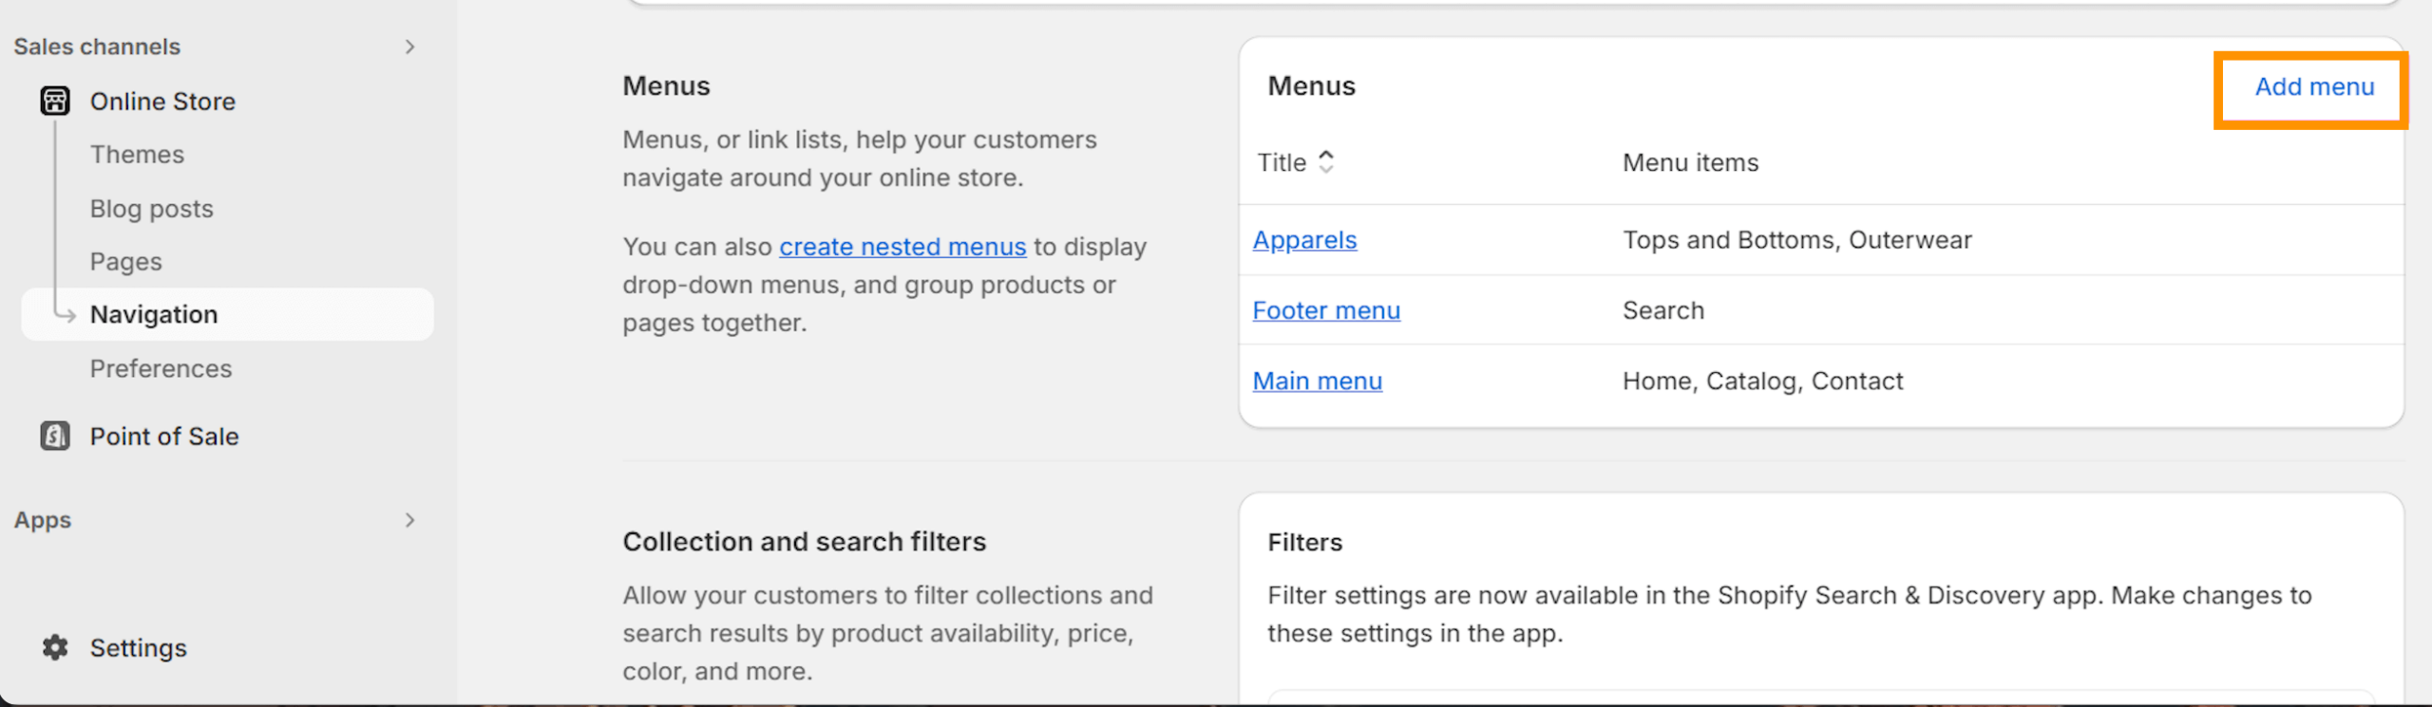Click the Menu items column header

pyautogui.click(x=1690, y=162)
